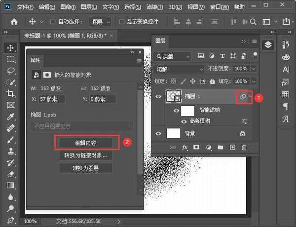Open the History panel icon in right dock

coord(286,45)
